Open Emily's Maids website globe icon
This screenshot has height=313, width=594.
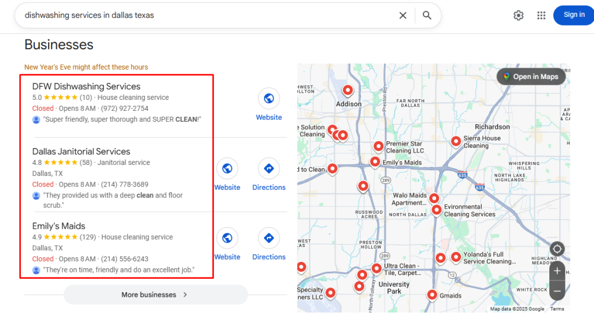click(x=227, y=238)
